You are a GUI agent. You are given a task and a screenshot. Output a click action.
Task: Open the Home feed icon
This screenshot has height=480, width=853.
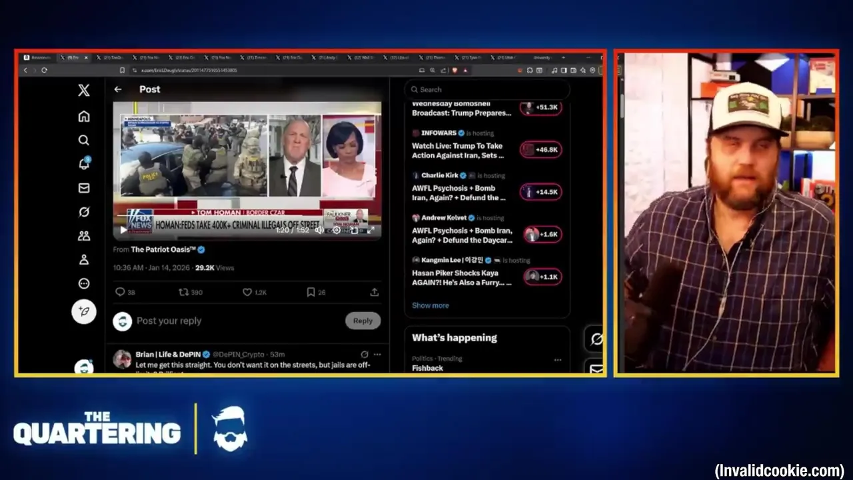[83, 116]
